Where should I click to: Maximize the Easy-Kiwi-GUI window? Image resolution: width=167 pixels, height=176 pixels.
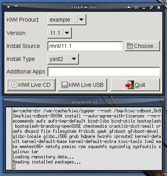151,7
